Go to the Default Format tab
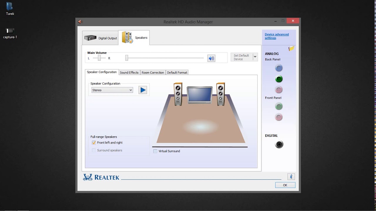This screenshot has height=211, width=376. [177, 72]
